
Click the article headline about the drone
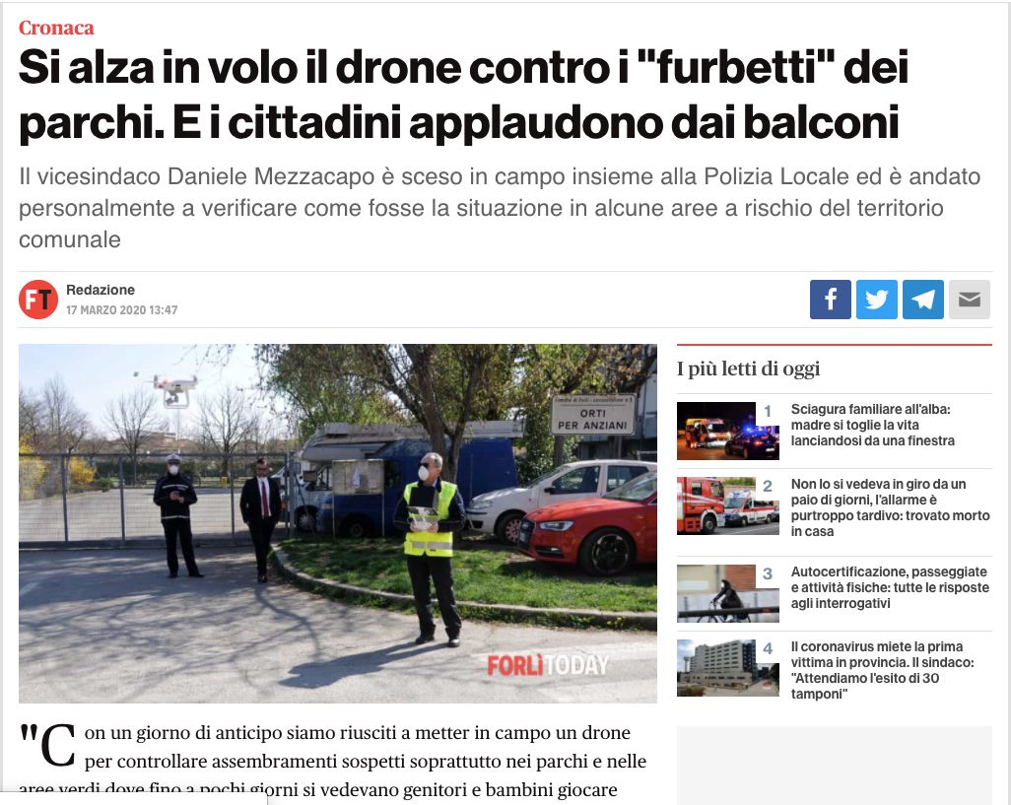click(463, 95)
